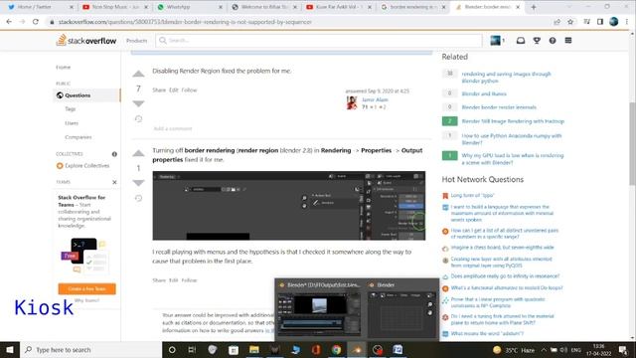Open related Blender Still Image Rendering link
The image size is (636, 358).
tap(513, 121)
